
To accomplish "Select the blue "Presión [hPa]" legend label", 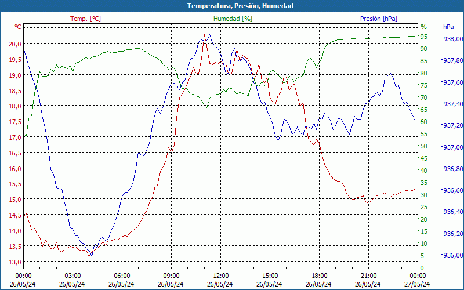I will (x=379, y=19).
